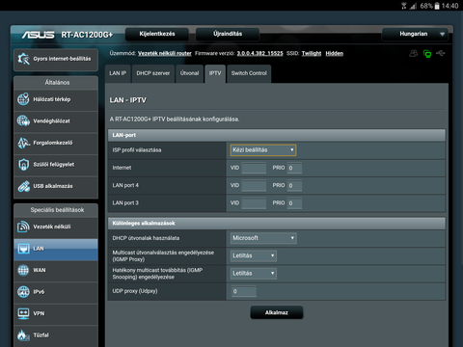Click the Kijelentkezés button

[157, 34]
